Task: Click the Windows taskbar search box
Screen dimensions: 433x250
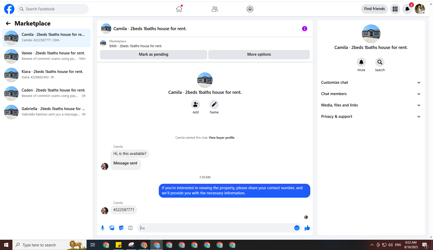Action: 49,245
